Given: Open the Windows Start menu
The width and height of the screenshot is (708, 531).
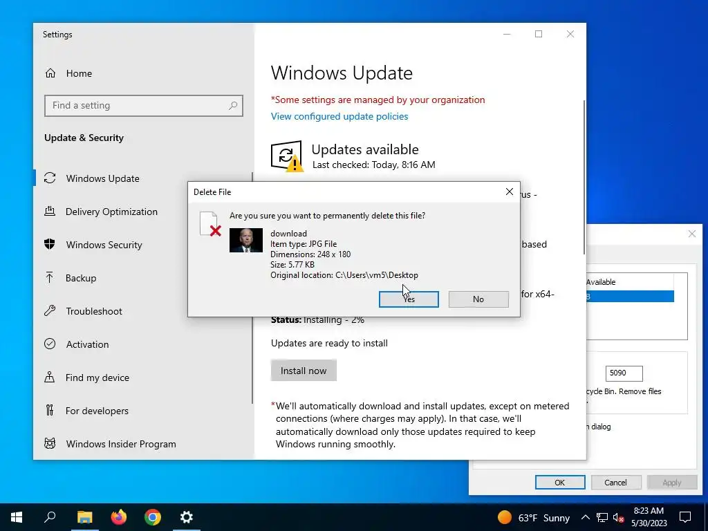Looking at the screenshot, I should click(x=17, y=517).
